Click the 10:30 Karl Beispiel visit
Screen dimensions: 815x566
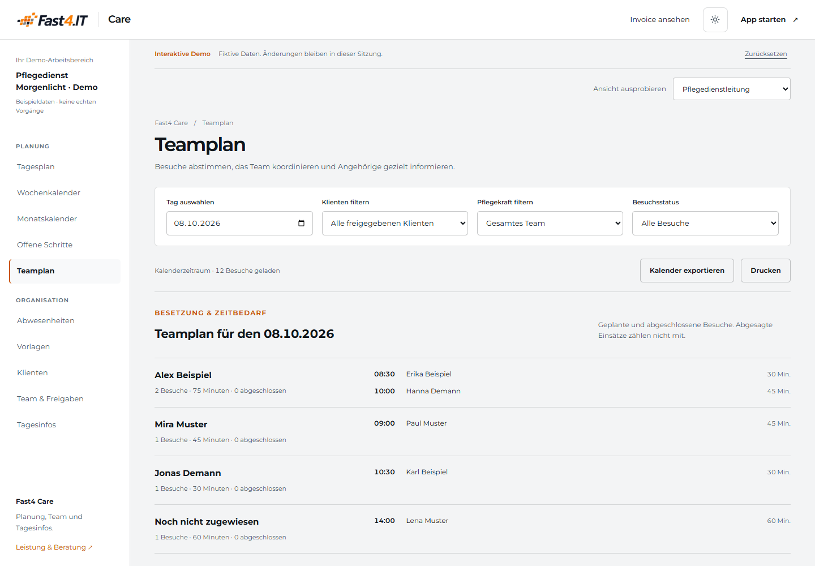(x=582, y=472)
